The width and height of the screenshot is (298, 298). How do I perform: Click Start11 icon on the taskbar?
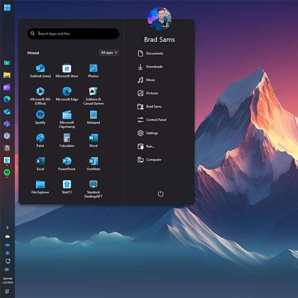(x=7, y=160)
